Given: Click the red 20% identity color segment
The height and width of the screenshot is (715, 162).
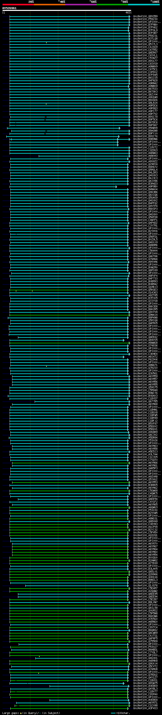Looking at the screenshot, I should point(18,5).
